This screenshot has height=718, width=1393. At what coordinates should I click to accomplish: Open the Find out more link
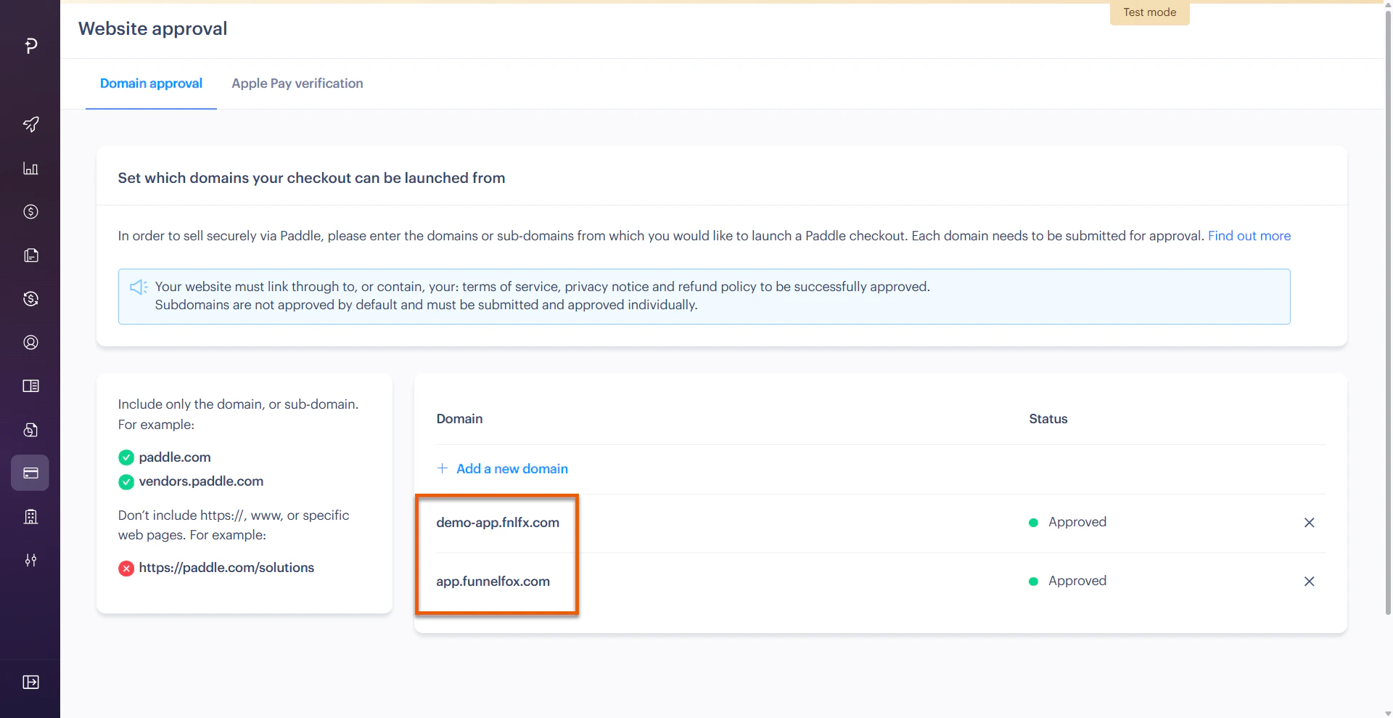(x=1249, y=236)
